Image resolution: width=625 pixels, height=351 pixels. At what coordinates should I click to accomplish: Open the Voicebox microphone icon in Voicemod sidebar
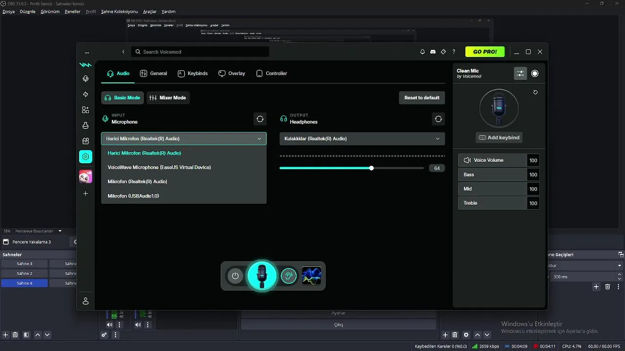(x=85, y=78)
